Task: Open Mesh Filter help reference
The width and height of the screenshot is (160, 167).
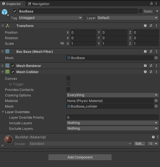Action: tap(145, 51)
